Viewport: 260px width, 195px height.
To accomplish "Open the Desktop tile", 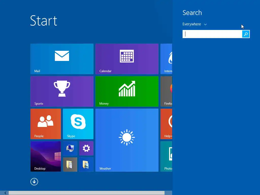I will coord(46,156).
